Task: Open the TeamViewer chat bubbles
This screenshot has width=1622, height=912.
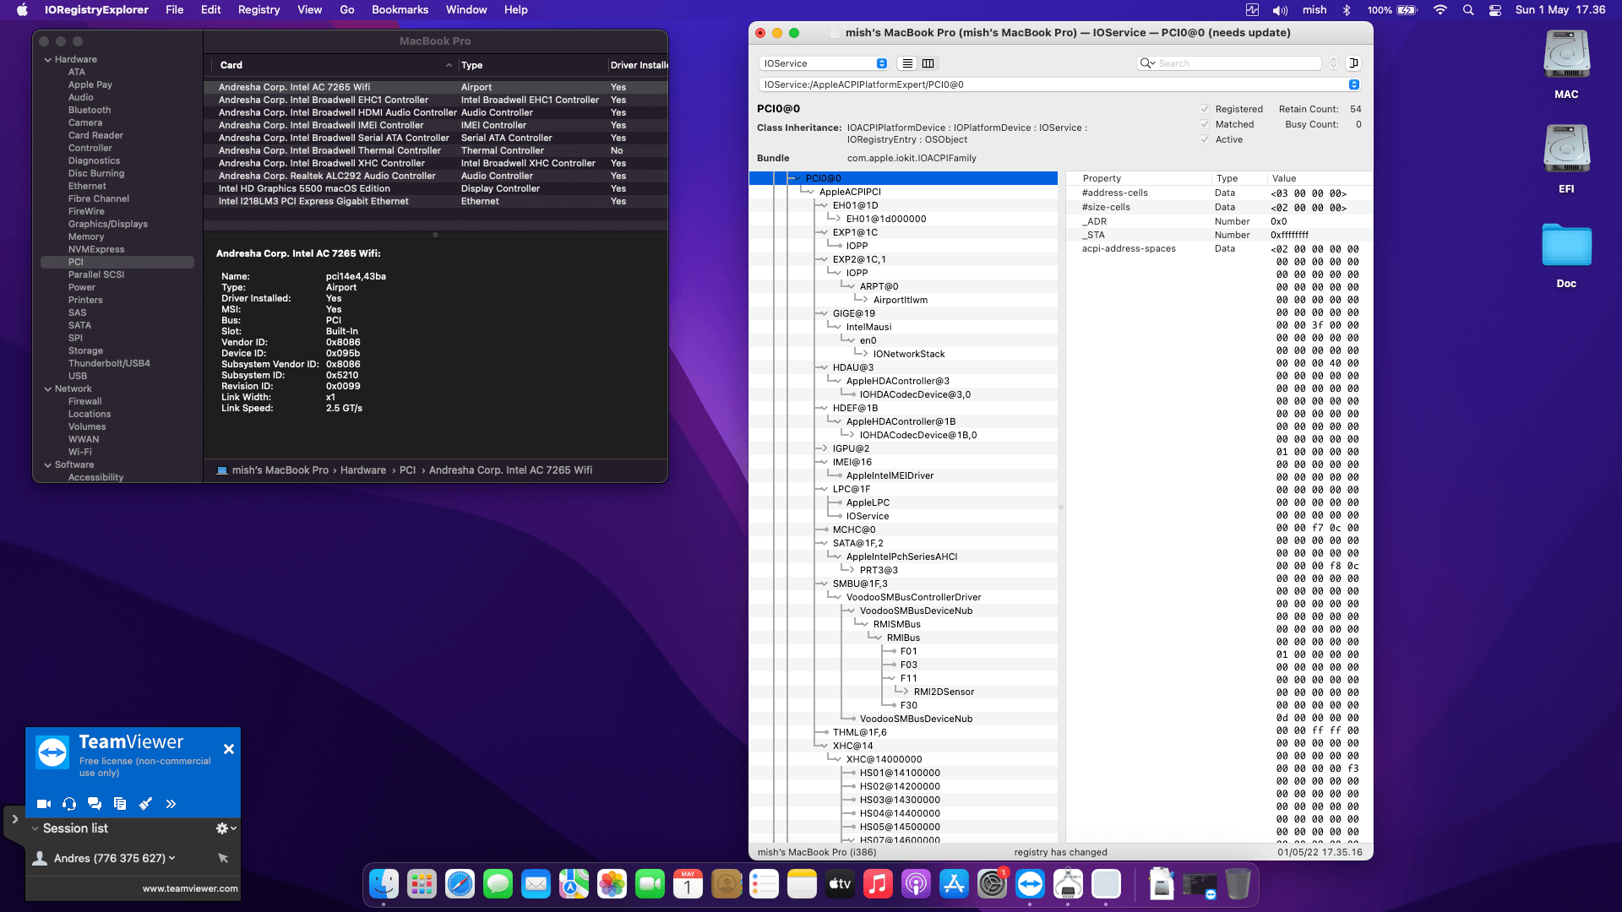Action: (x=95, y=804)
